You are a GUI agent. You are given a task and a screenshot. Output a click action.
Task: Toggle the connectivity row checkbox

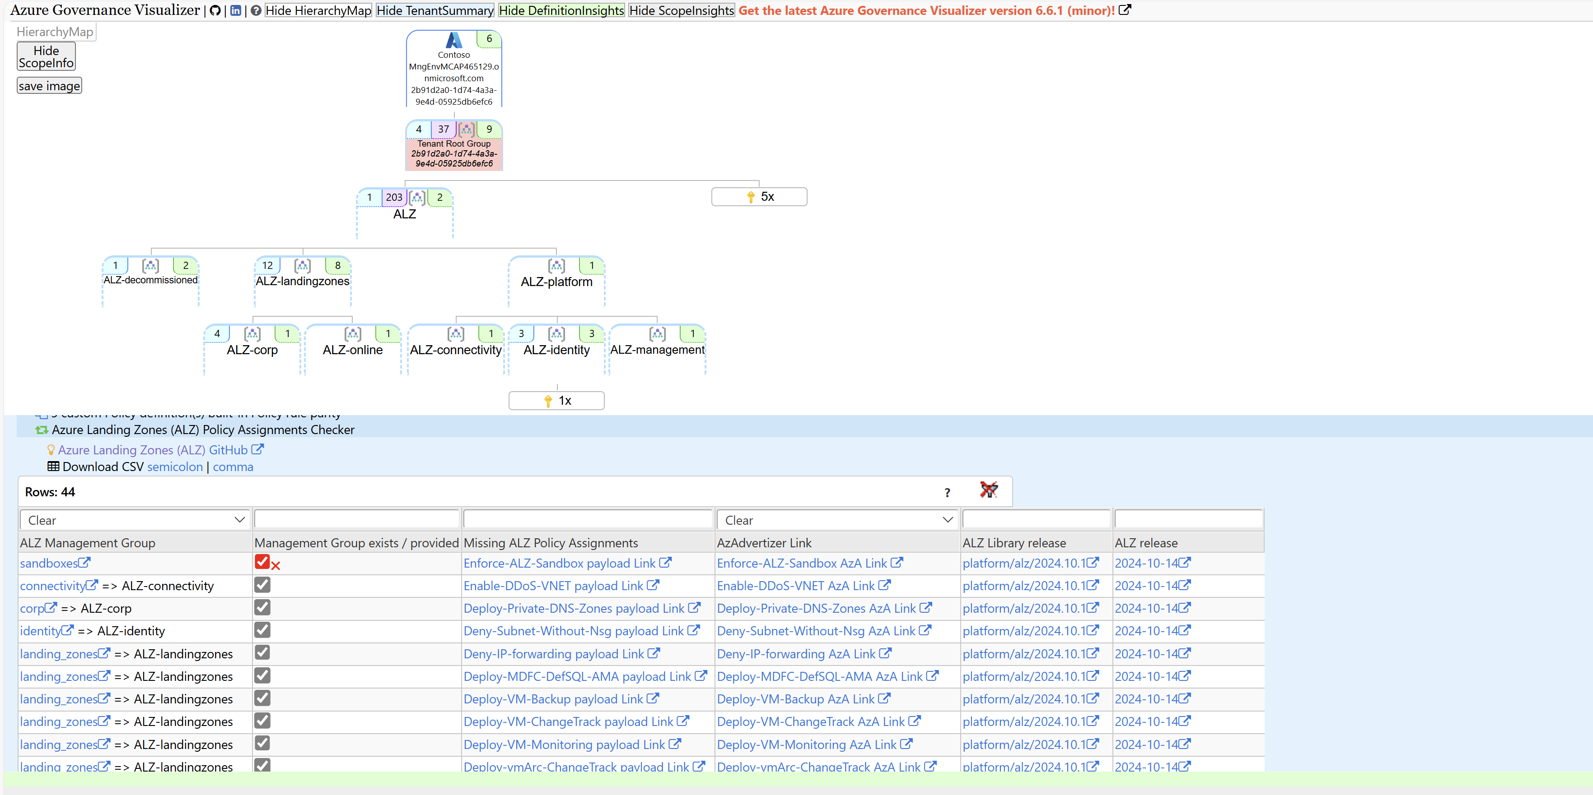pos(262,585)
